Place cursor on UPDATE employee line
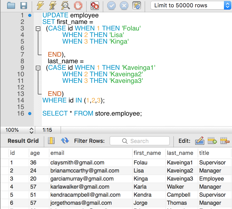The width and height of the screenshot is (232, 209). 70,15
